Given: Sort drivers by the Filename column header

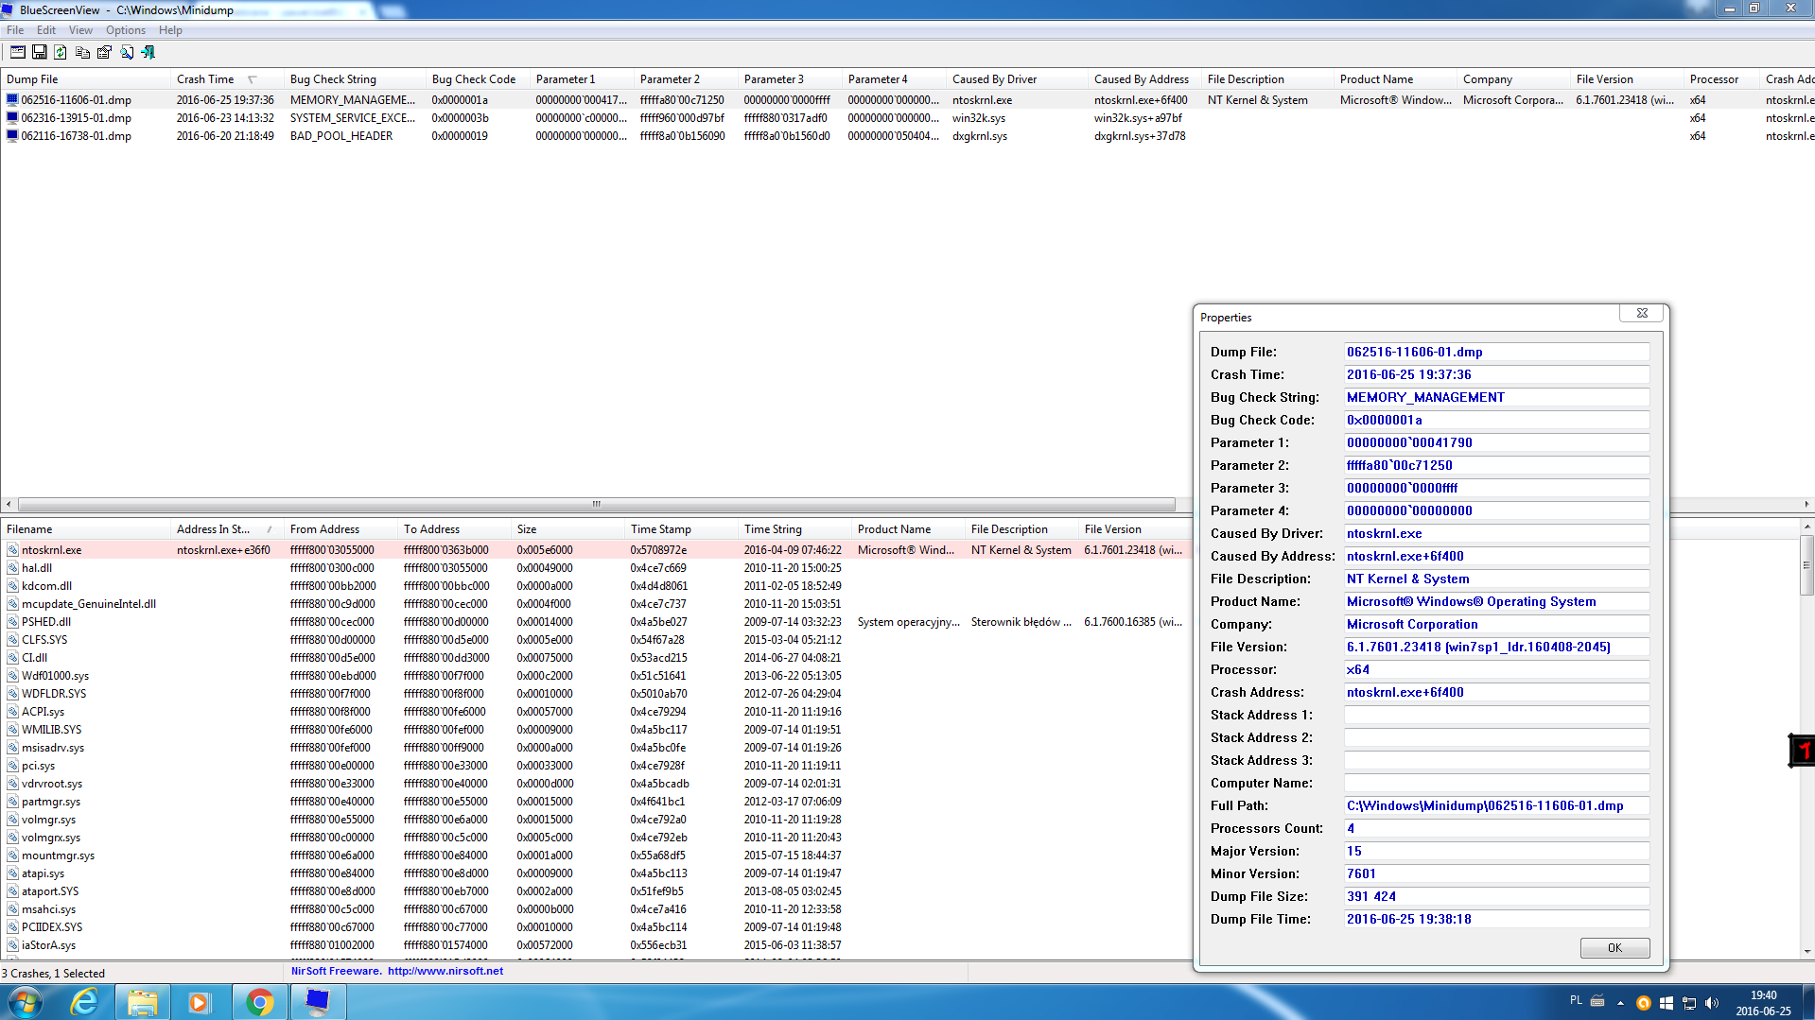Looking at the screenshot, I should [x=85, y=529].
